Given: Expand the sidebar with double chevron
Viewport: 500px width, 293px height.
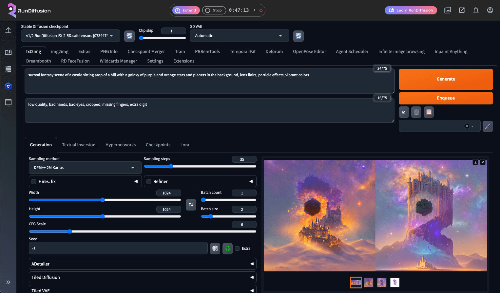Looking at the screenshot, I should pyautogui.click(x=8, y=282).
